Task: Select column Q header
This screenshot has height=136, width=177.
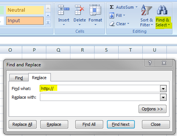Action: click(x=58, y=50)
